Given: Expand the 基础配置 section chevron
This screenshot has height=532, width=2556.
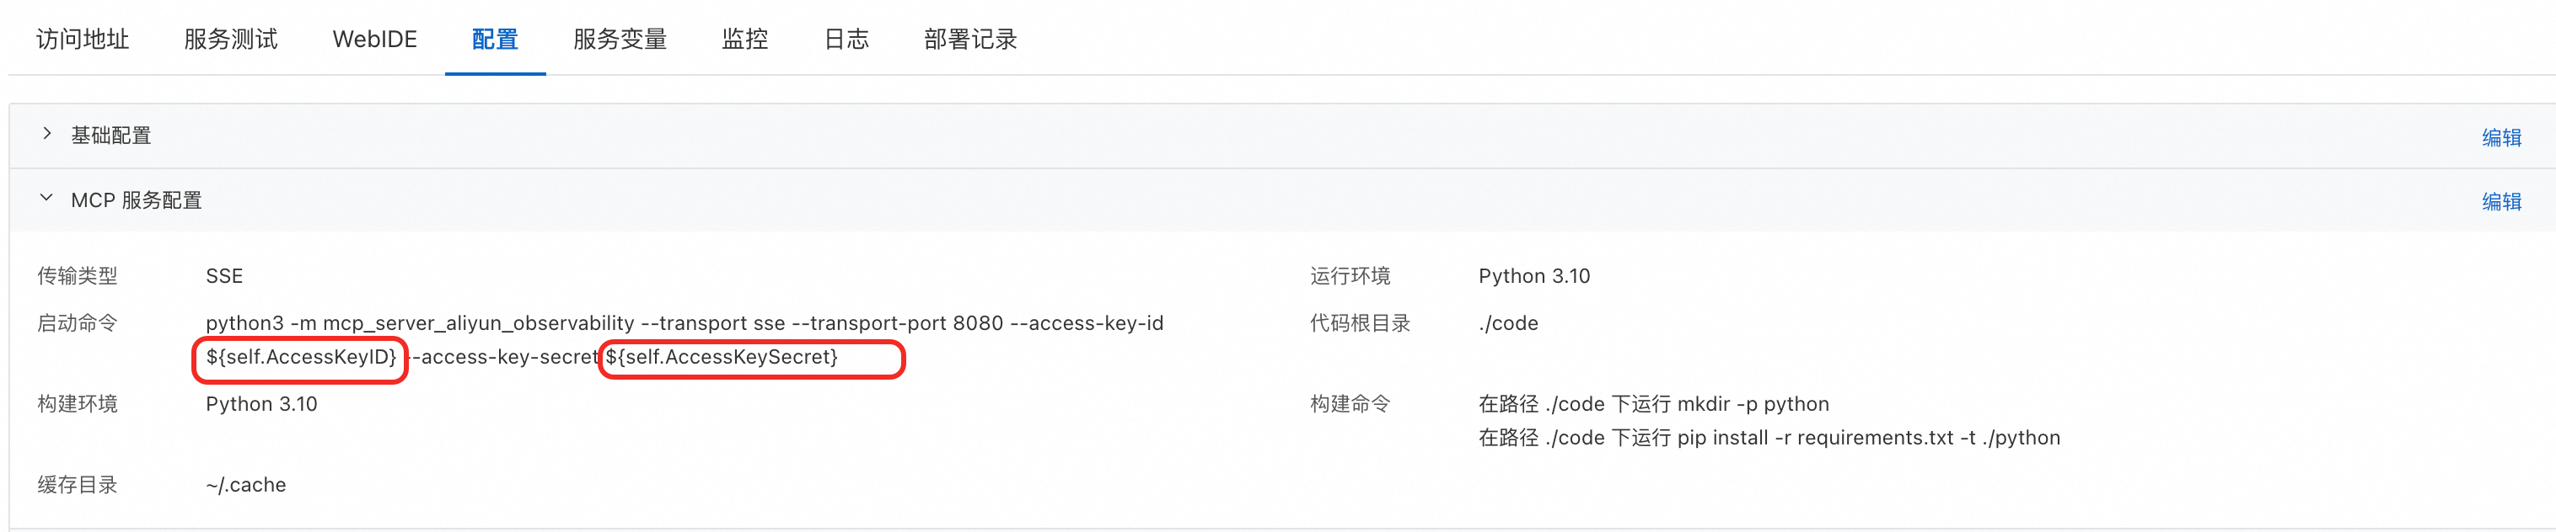Looking at the screenshot, I should pyautogui.click(x=46, y=134).
